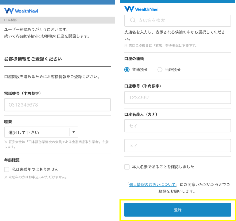Screen dimensions: 236x221
Task: Check 私は未成年ではありません checkbox
Action: point(6,170)
